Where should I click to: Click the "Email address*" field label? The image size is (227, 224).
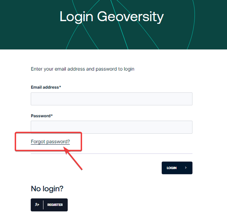tap(45, 87)
